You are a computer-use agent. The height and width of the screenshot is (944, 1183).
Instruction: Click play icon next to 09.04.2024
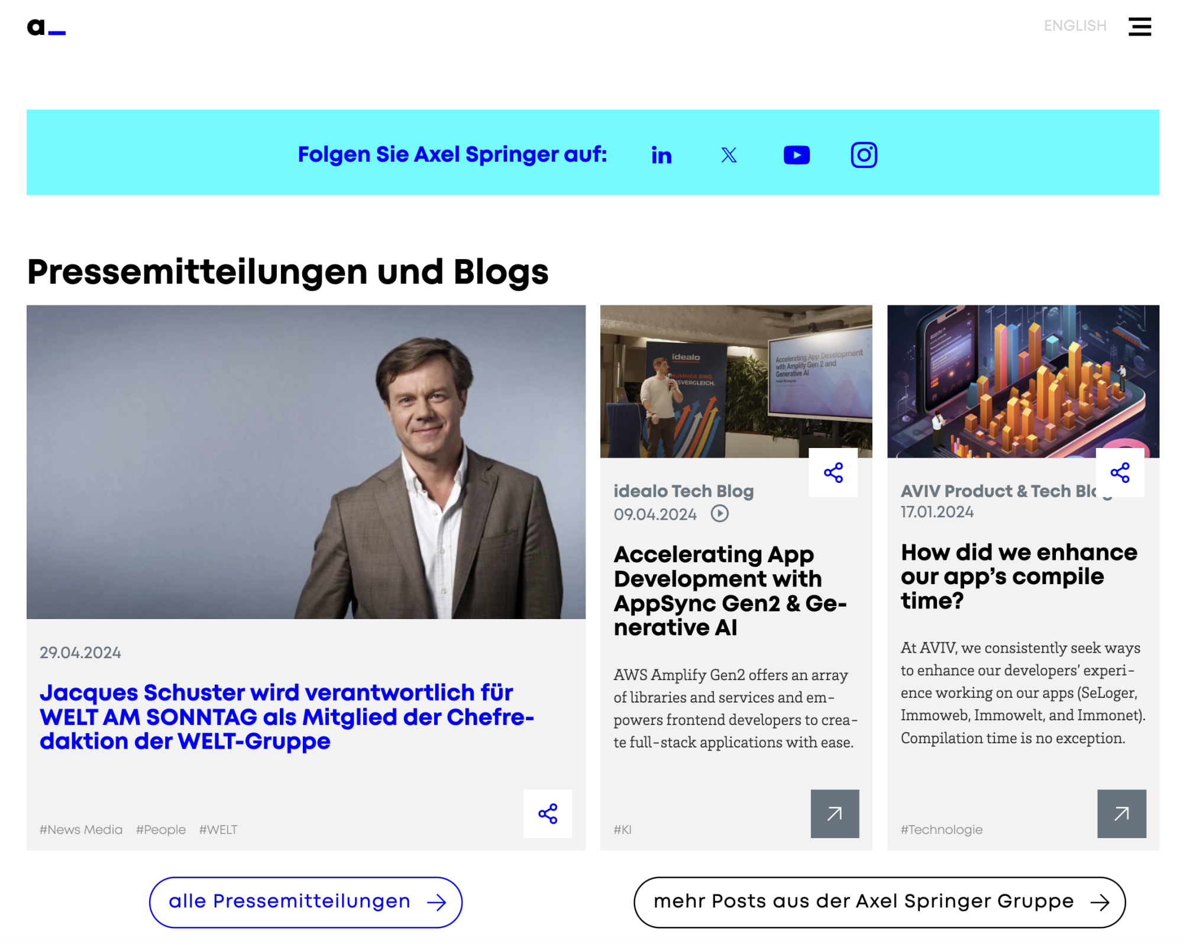point(719,513)
